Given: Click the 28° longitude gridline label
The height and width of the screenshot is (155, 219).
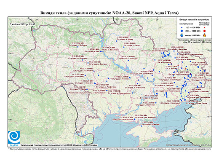Looking at the screenshot, I should click(77, 19).
